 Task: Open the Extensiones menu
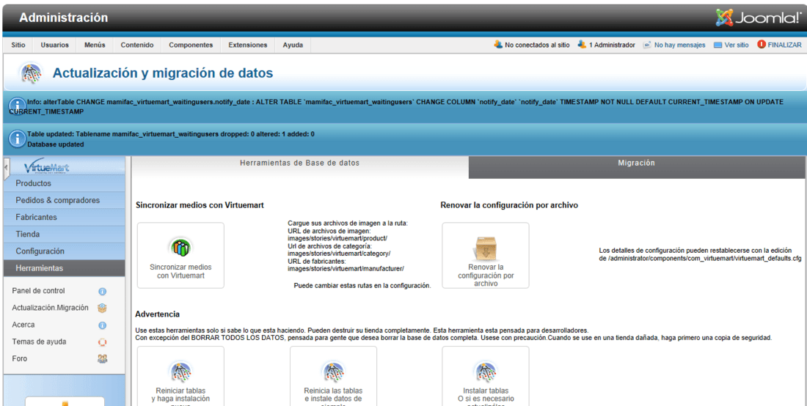point(248,45)
